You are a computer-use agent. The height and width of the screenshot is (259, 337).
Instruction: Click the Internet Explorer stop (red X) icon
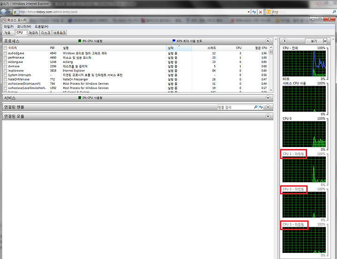click(260, 12)
